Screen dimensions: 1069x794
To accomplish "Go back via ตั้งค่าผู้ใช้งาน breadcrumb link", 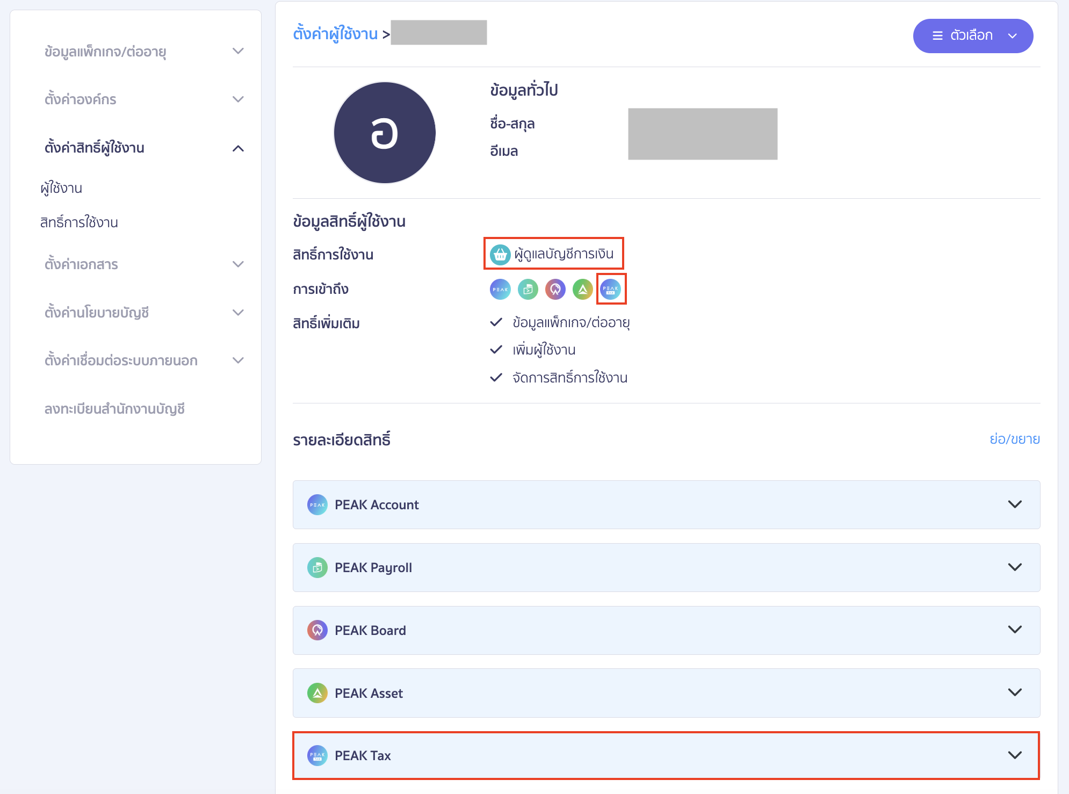I will 335,34.
